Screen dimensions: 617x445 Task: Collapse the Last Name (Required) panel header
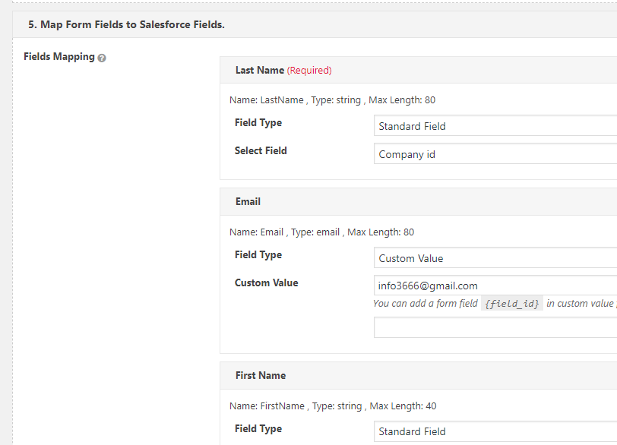pyautogui.click(x=418, y=70)
